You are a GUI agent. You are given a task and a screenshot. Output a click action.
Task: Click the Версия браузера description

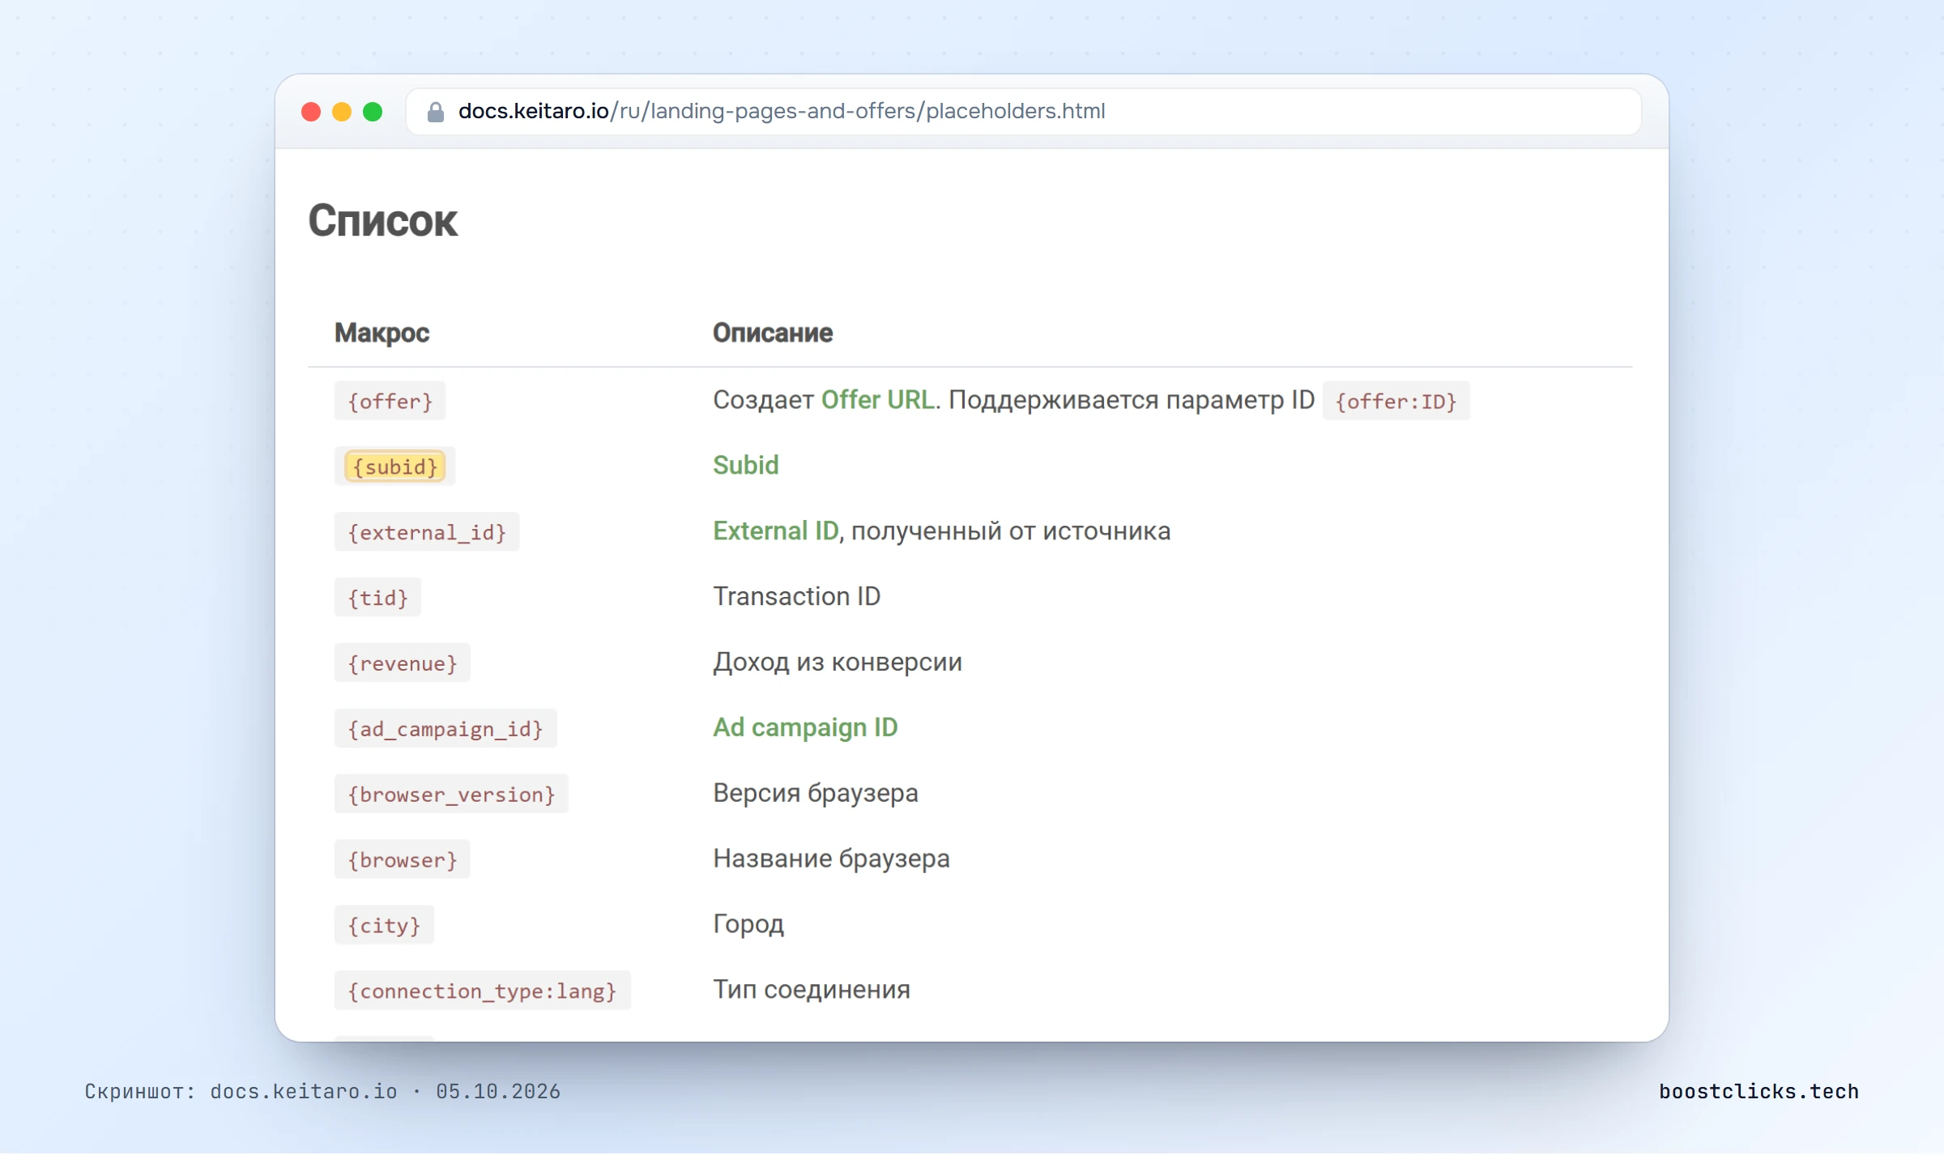pyautogui.click(x=816, y=794)
